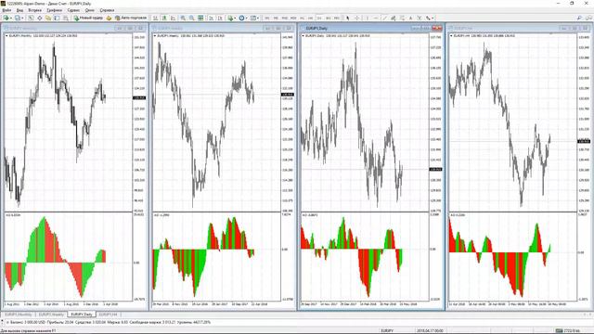
Task: Expand the Indicators dropdown arrow
Action: 235,18
